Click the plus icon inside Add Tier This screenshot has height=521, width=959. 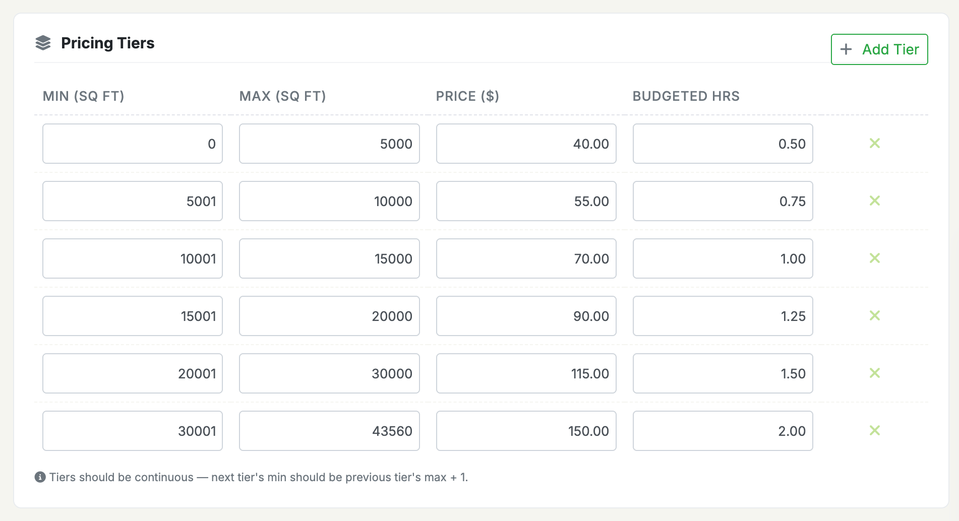(846, 49)
